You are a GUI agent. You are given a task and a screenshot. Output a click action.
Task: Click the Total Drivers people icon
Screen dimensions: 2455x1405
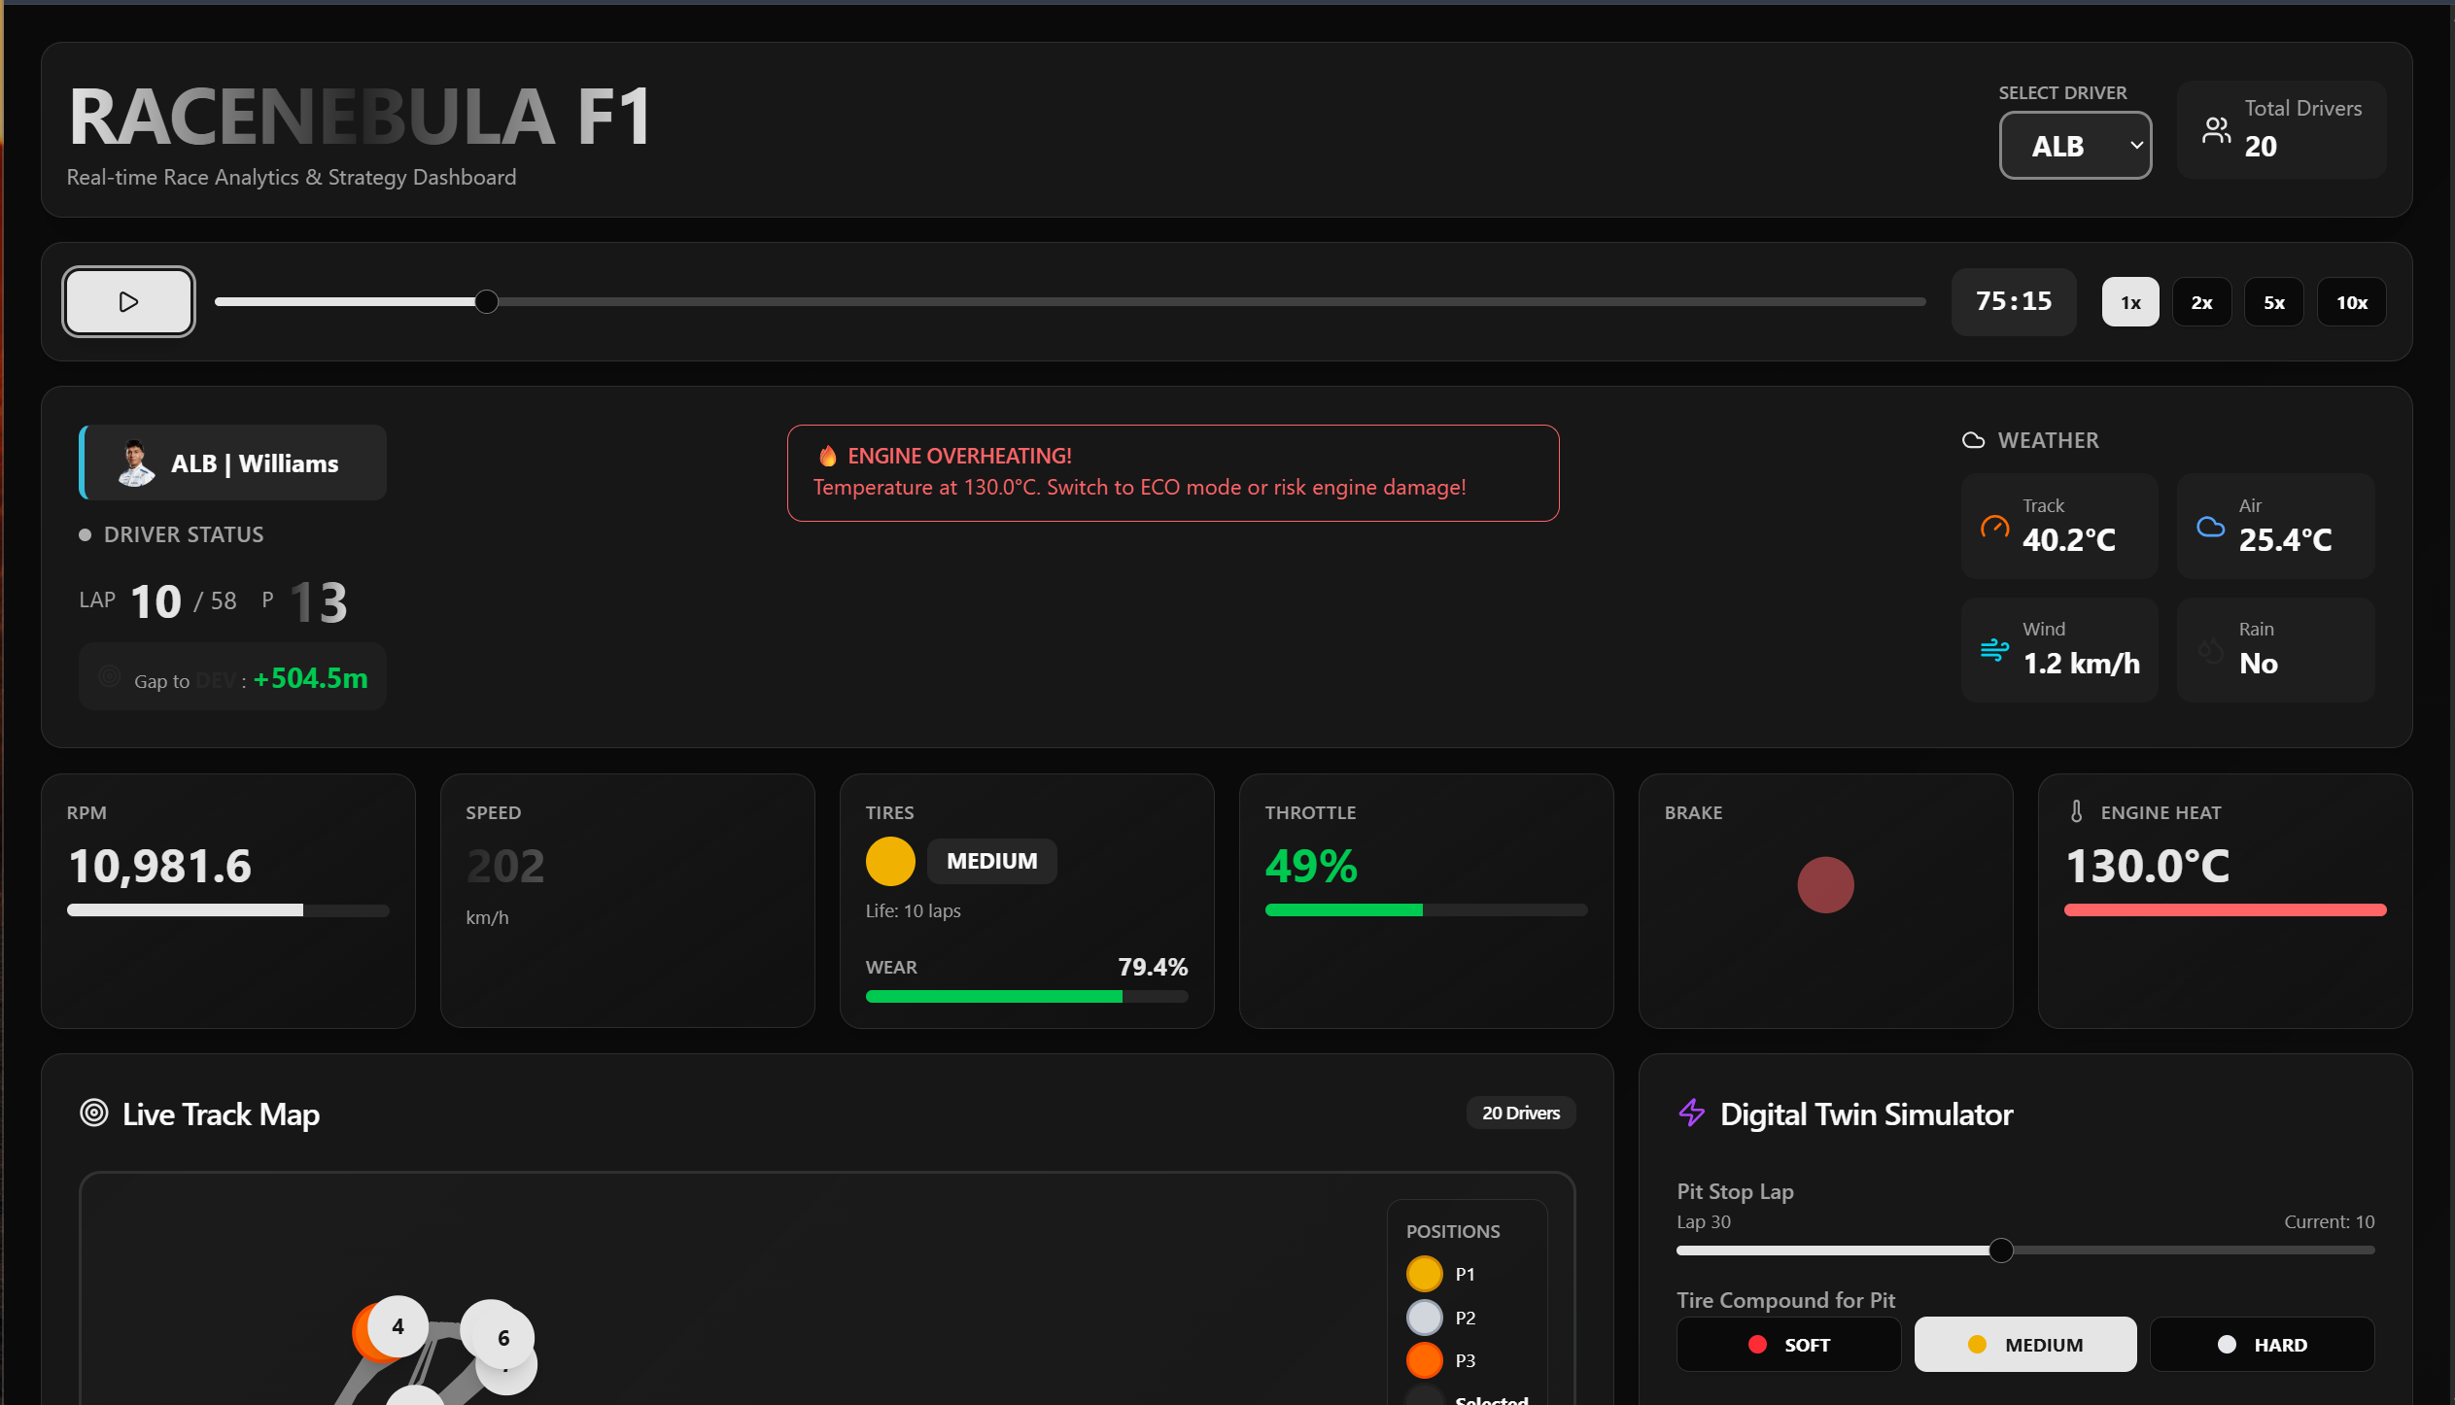coord(2216,129)
